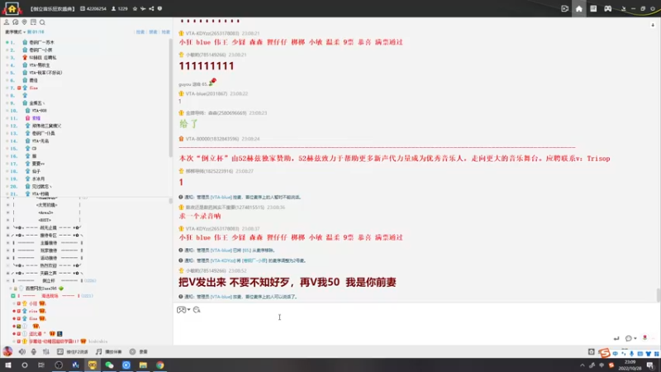The height and width of the screenshot is (372, 661).
Task: Click the second icon beside the emoji picker
Action: tap(197, 309)
